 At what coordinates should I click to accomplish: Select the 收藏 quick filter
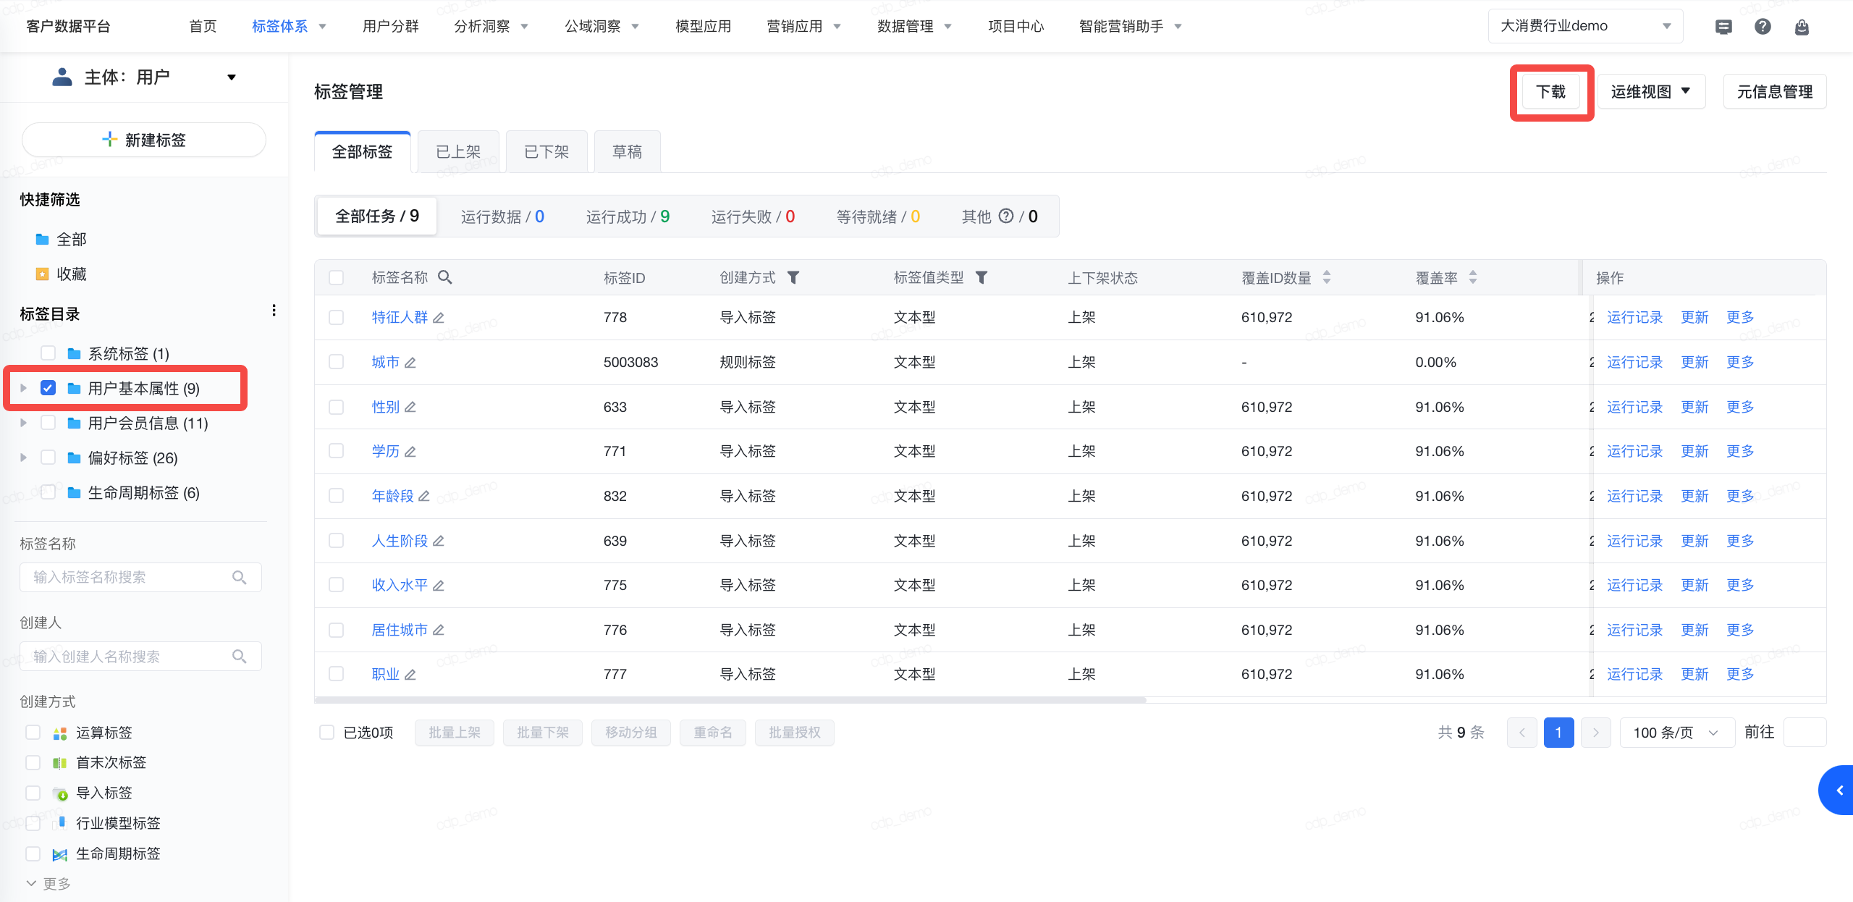pyautogui.click(x=62, y=274)
